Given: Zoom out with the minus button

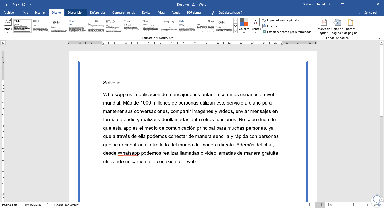Looking at the screenshot, I should (338, 205).
